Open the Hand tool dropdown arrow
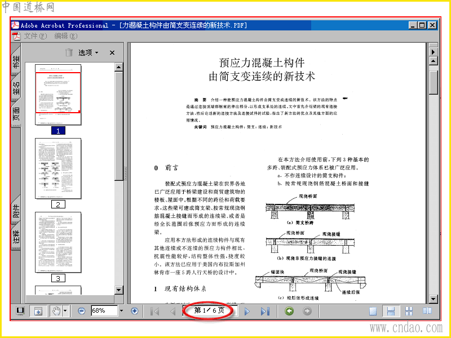 [65, 311]
